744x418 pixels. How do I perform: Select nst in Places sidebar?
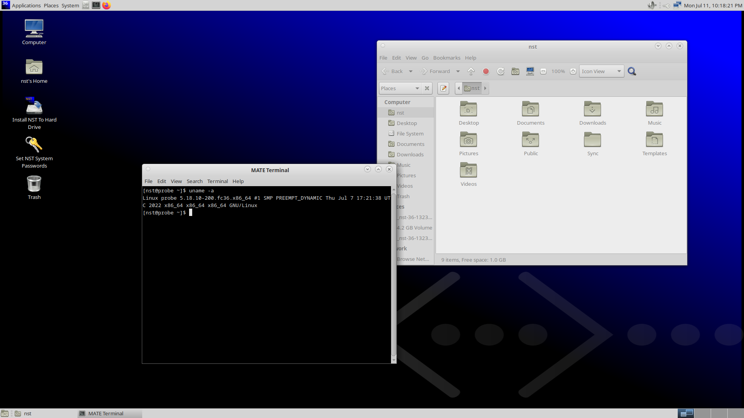pos(406,113)
